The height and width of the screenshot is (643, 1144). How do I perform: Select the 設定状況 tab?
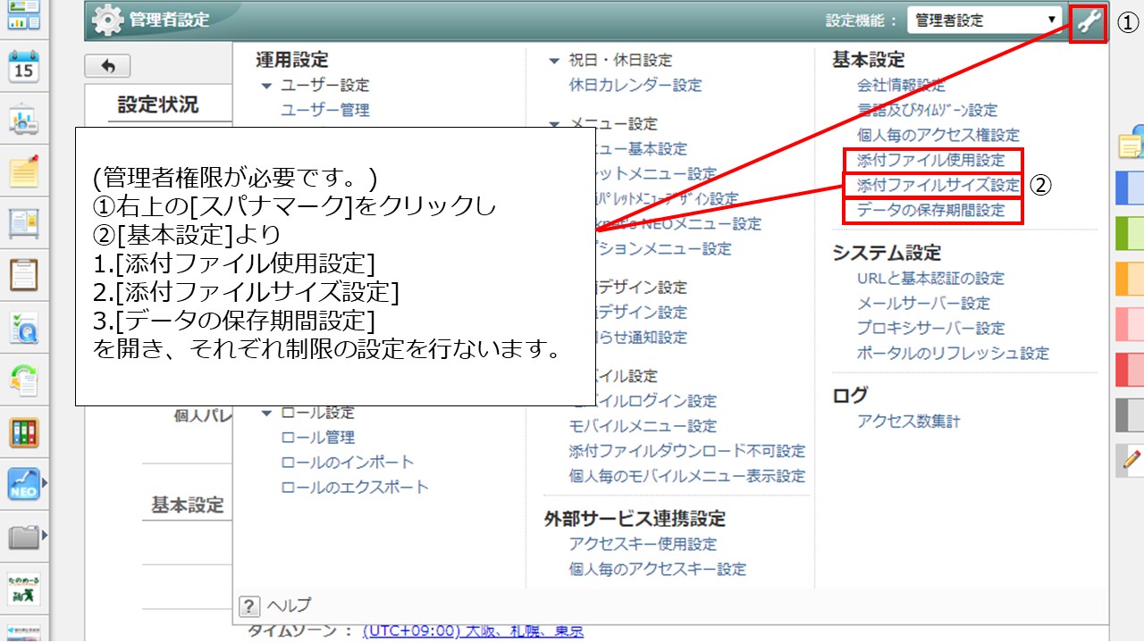point(158,104)
